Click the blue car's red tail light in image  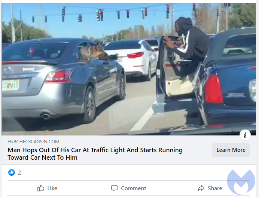pyautogui.click(x=214, y=89)
